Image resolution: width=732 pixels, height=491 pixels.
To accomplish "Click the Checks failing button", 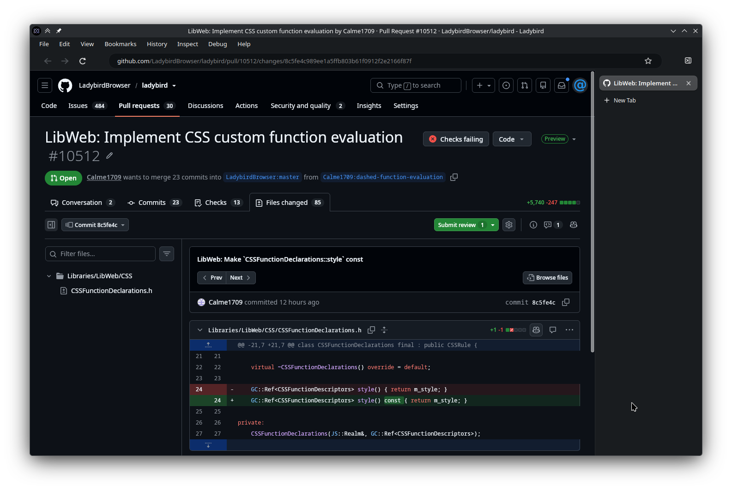I will [x=456, y=139].
